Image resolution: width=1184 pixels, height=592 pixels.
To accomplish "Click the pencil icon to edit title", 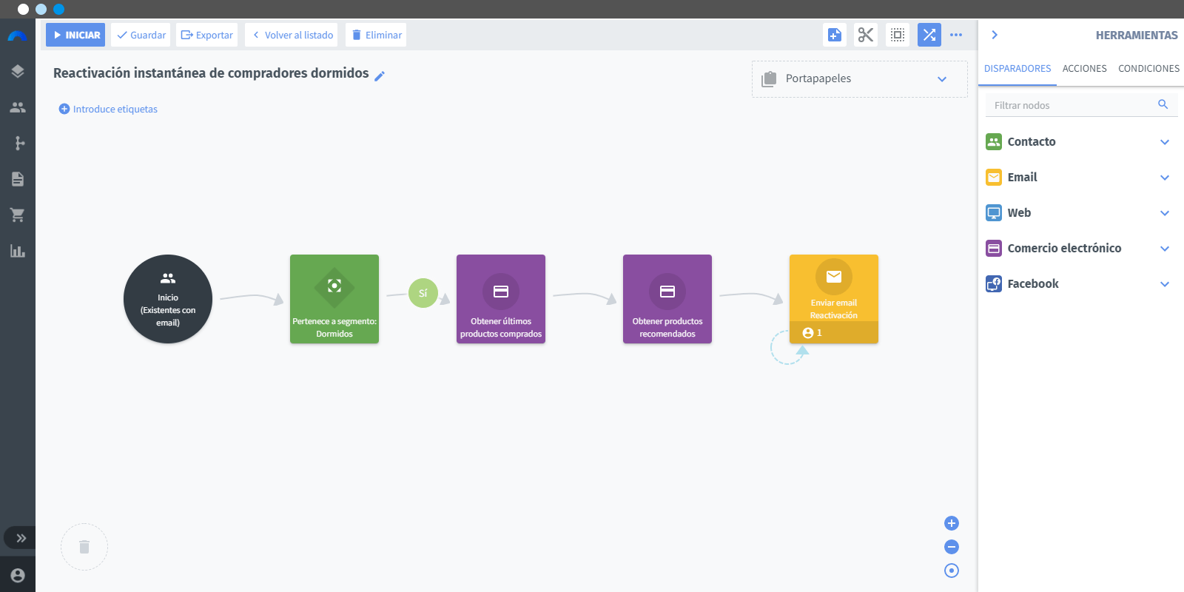I will (380, 75).
